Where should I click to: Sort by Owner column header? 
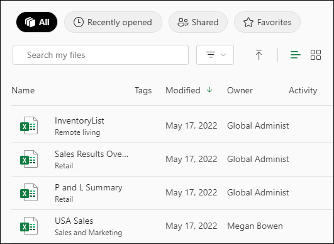(240, 91)
